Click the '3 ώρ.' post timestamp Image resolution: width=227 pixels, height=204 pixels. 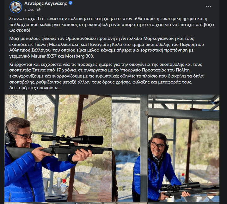29,9
